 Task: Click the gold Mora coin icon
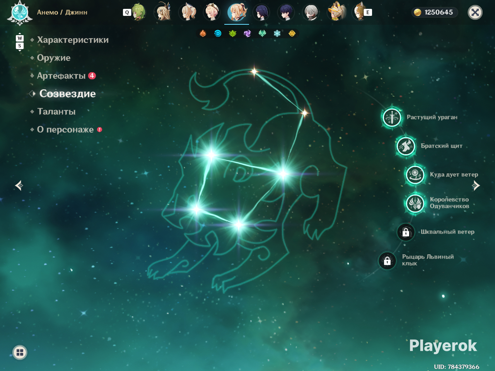418,12
